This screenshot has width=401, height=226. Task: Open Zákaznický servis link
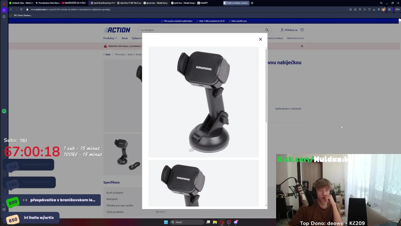[x=295, y=38]
